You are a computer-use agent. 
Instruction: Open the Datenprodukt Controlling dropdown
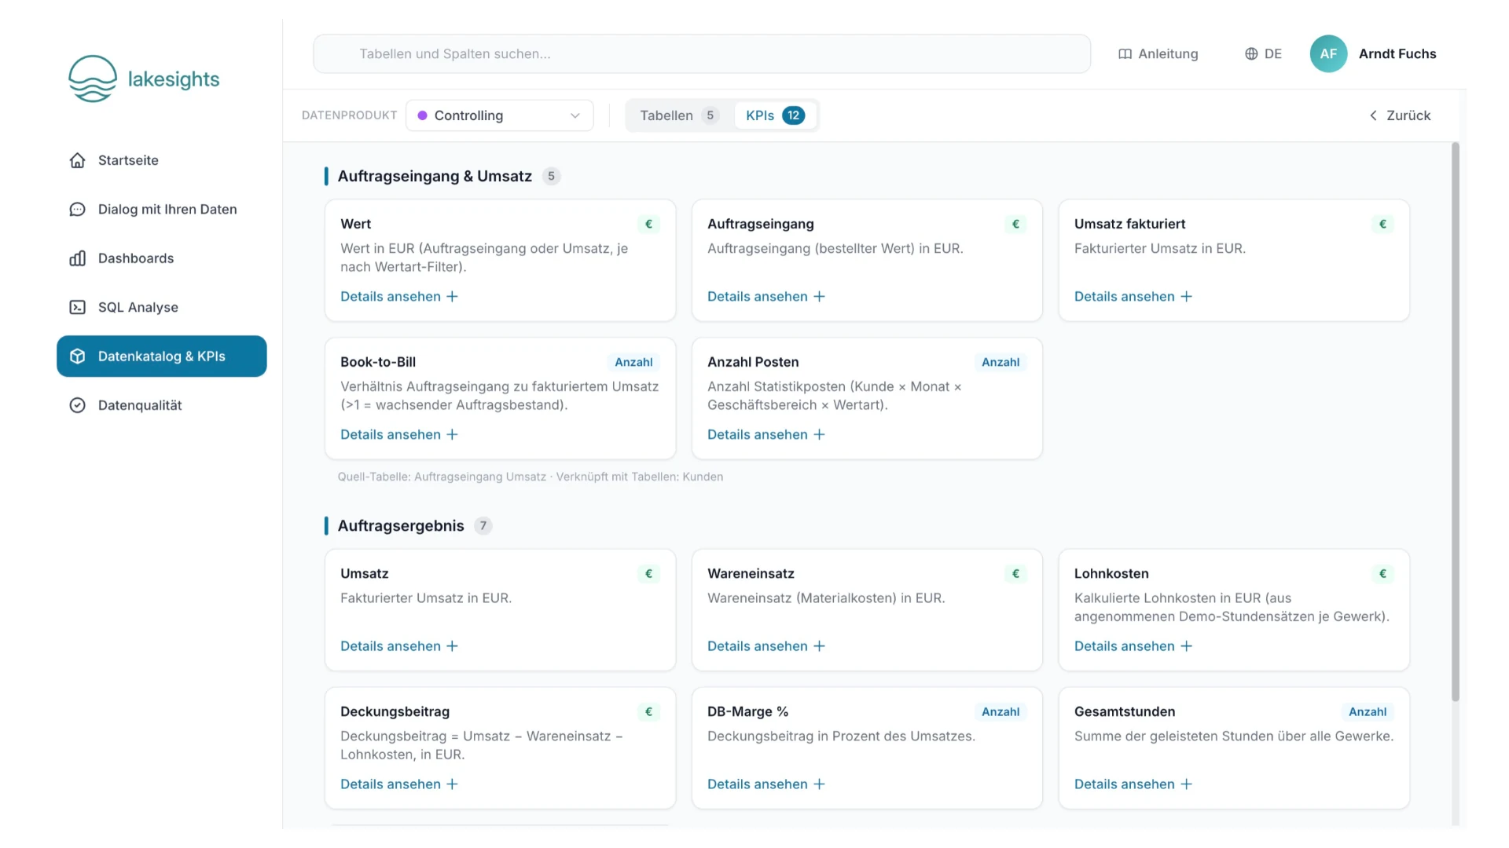499,115
